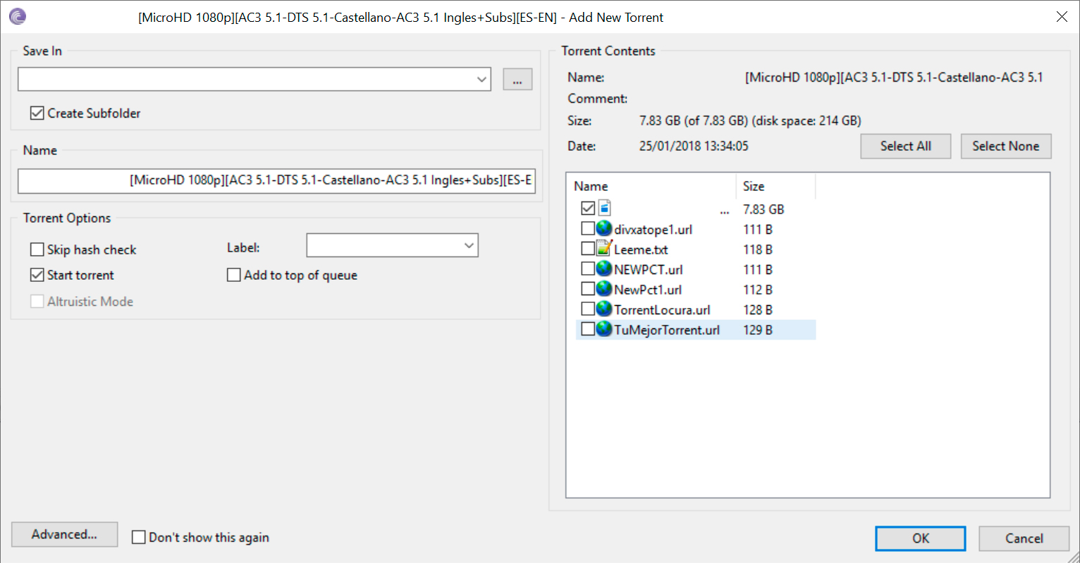The width and height of the screenshot is (1080, 563).
Task: Check the TorrentLocura.url file checkbox
Action: [x=588, y=309]
